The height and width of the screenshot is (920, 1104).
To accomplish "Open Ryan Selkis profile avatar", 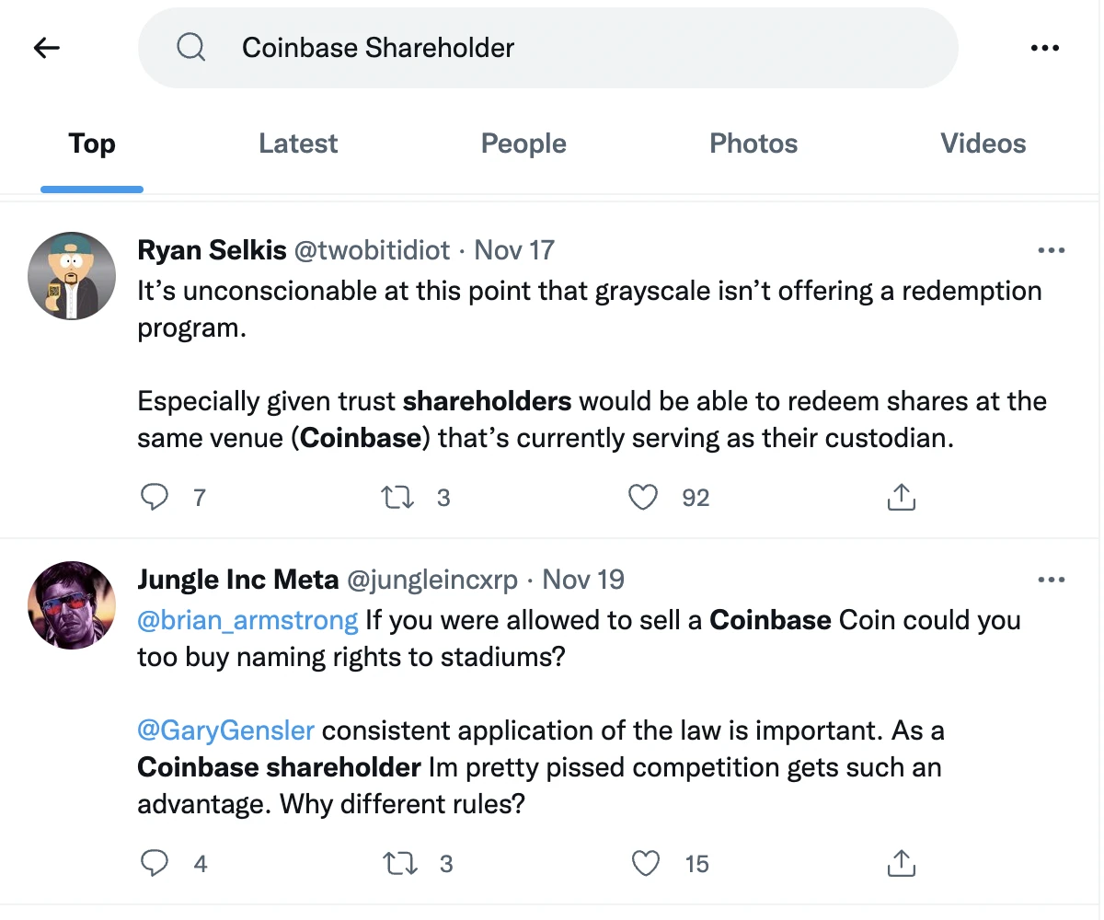I will pos(72,276).
